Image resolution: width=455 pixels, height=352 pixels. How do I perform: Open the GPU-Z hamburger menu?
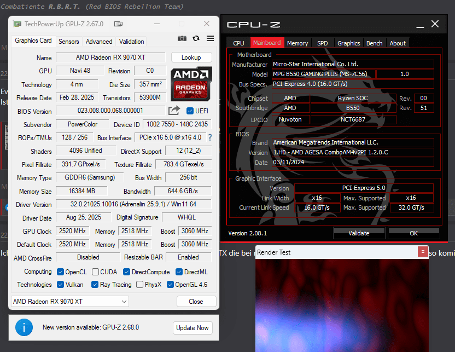coord(210,38)
